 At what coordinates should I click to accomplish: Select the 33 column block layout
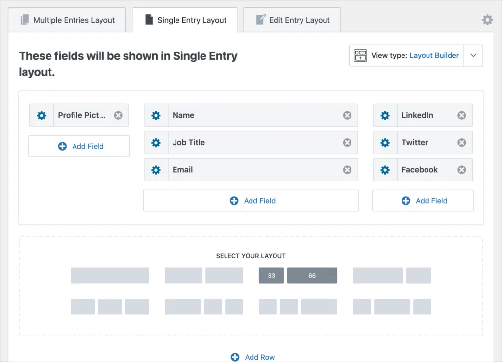pos(271,276)
